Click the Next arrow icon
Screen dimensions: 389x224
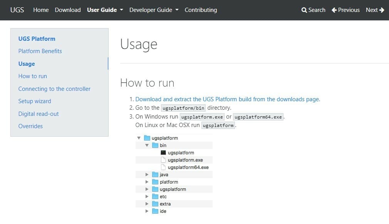click(382, 10)
